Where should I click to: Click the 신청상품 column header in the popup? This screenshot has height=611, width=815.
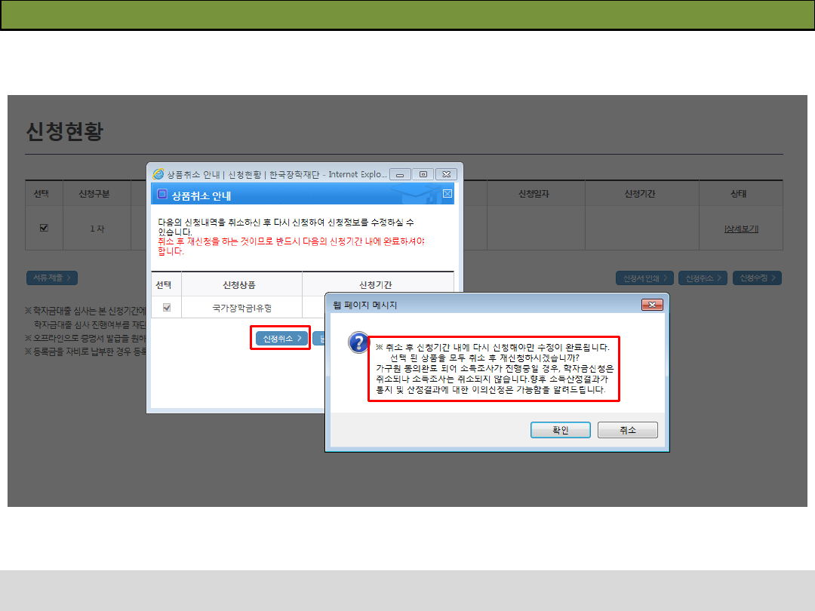pyautogui.click(x=241, y=285)
